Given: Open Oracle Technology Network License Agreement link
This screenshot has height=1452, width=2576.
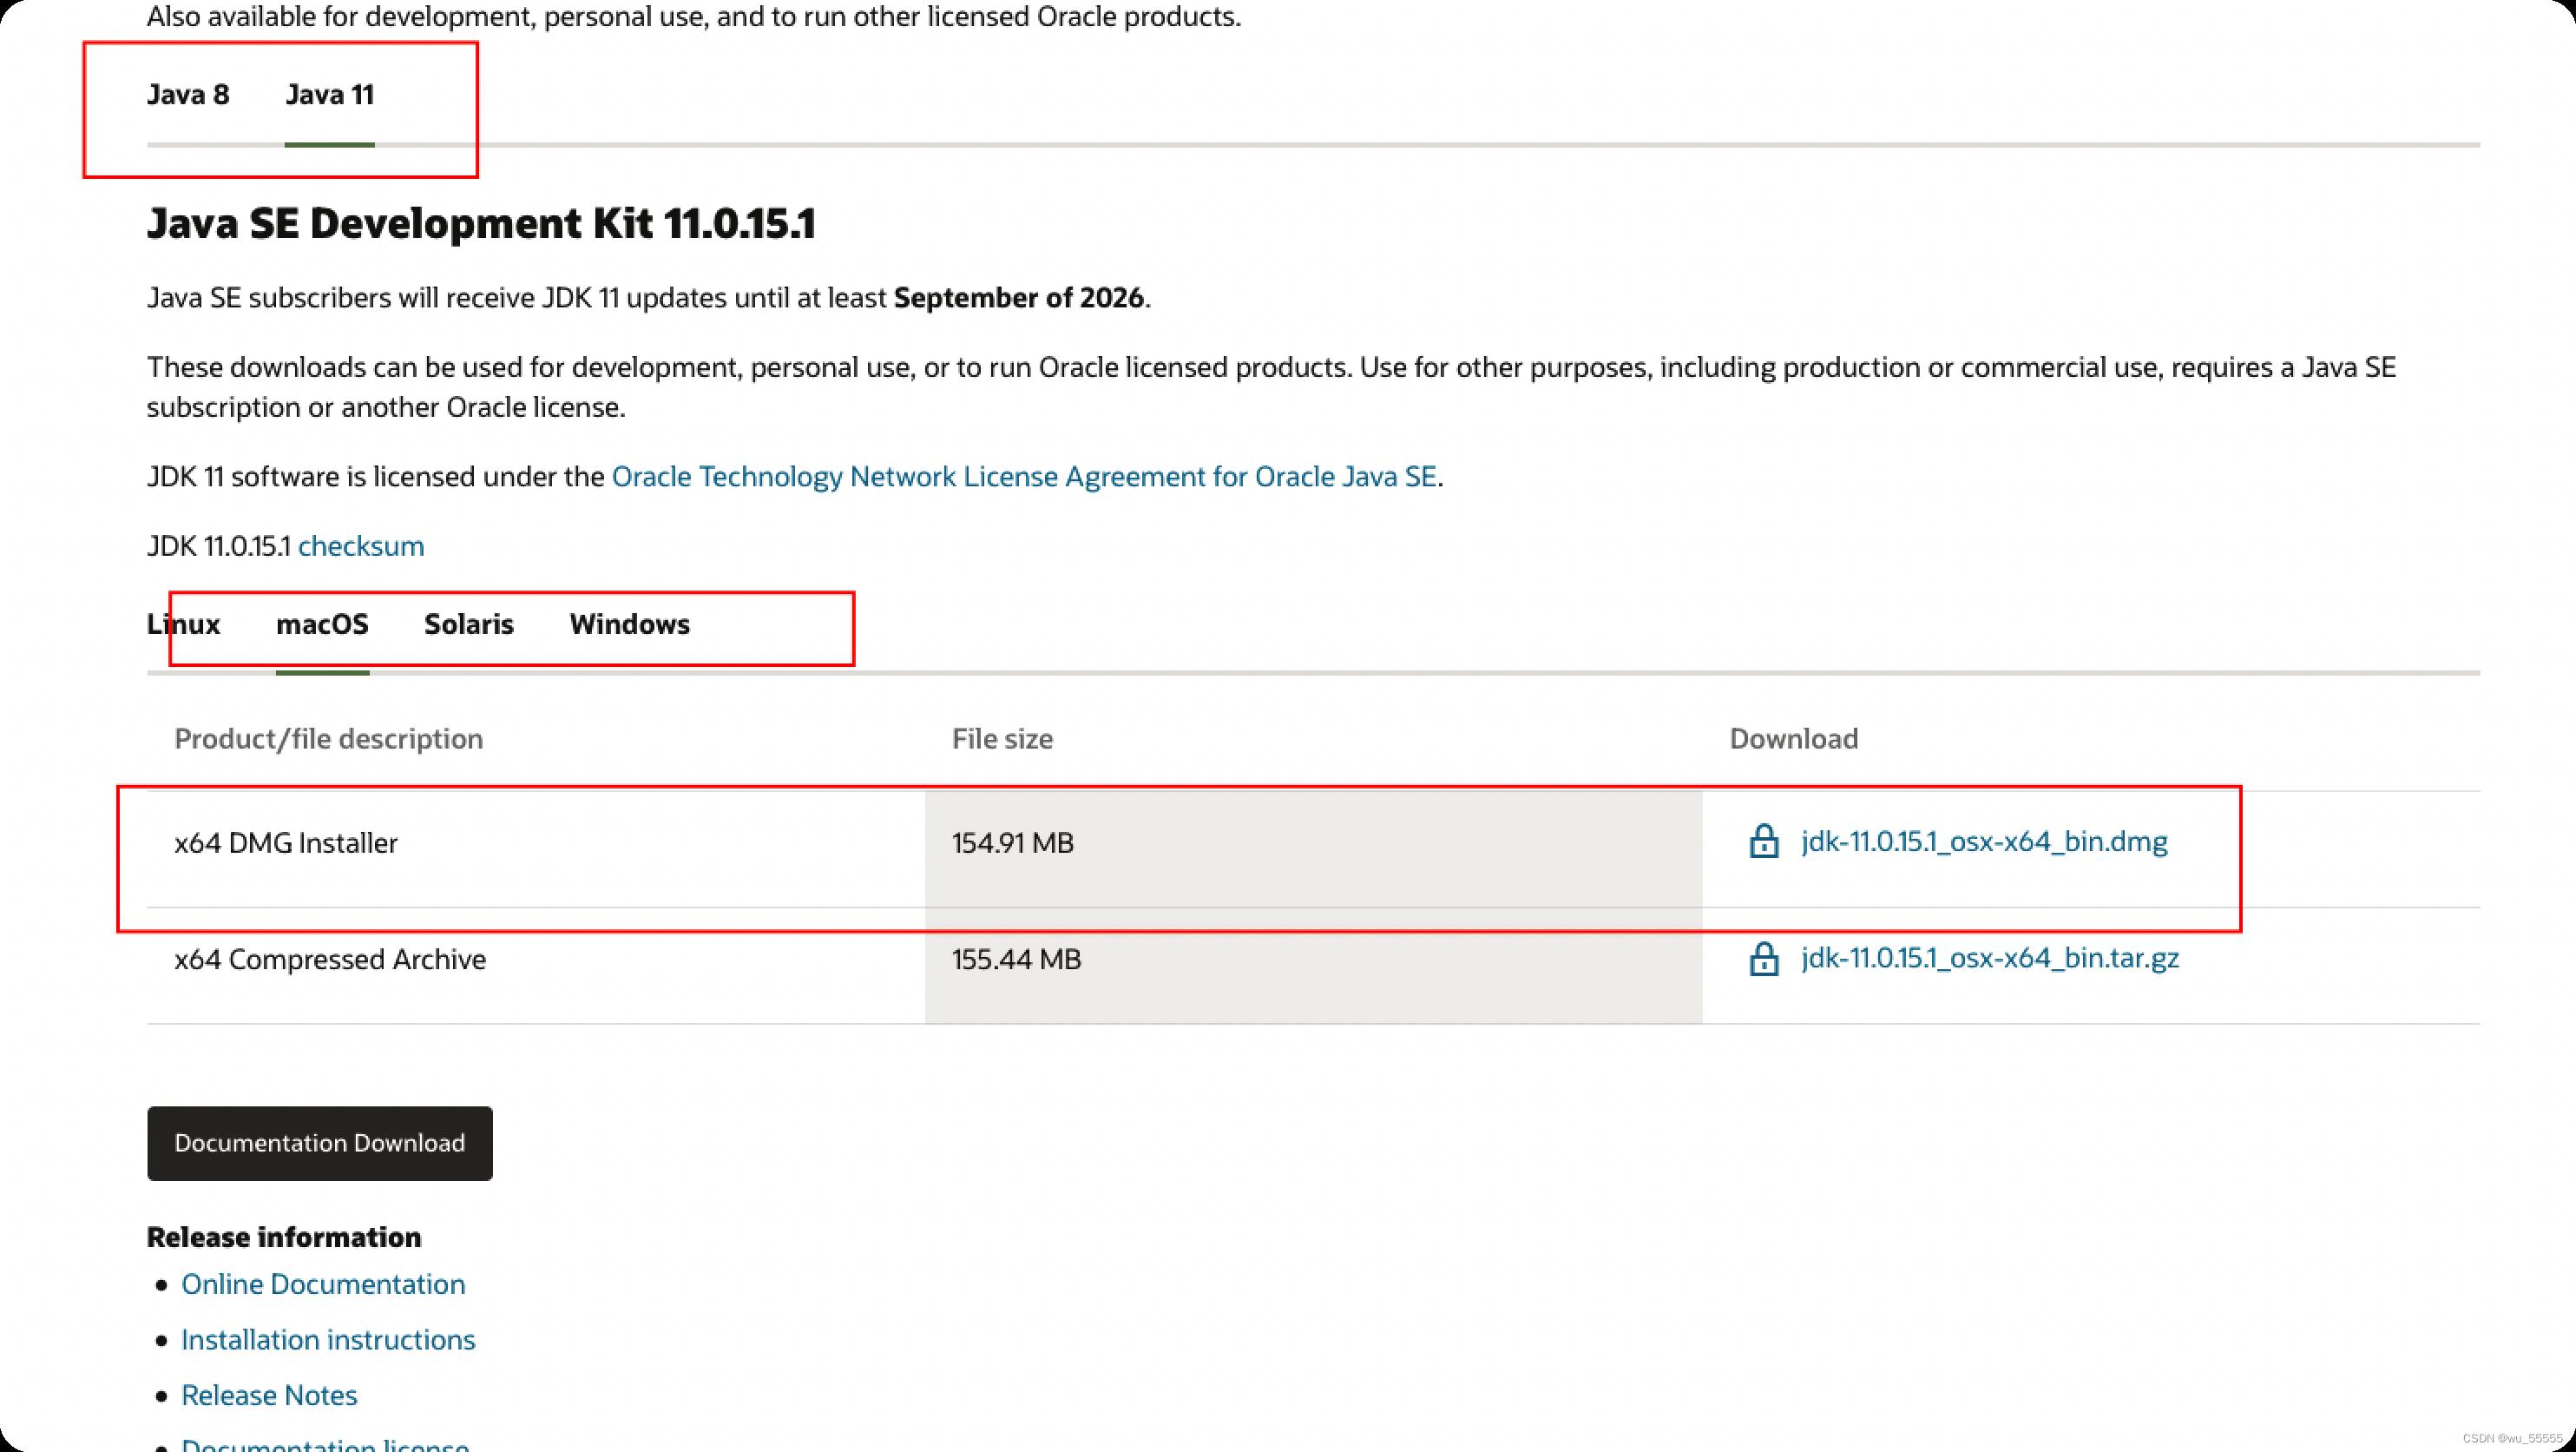Looking at the screenshot, I should coord(1024,476).
